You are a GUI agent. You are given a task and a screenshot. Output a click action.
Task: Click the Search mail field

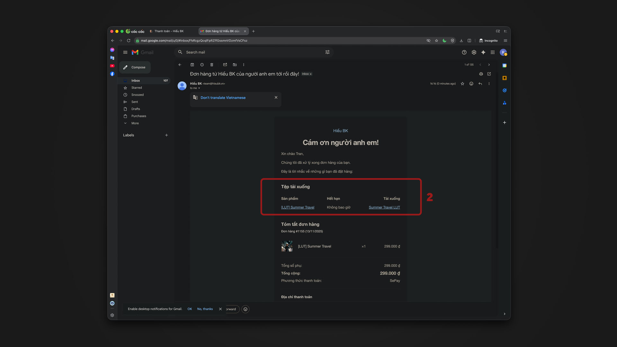pyautogui.click(x=251, y=52)
